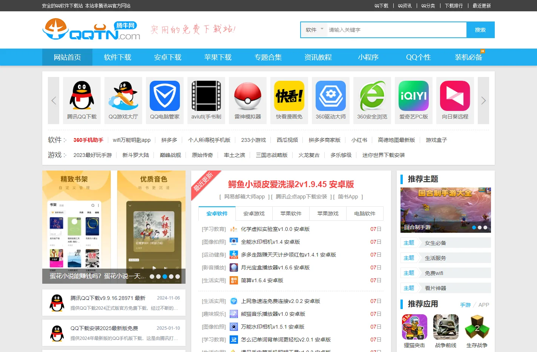Open the 女生必备 theme link
Screen dimensions: 537x352
(436, 243)
